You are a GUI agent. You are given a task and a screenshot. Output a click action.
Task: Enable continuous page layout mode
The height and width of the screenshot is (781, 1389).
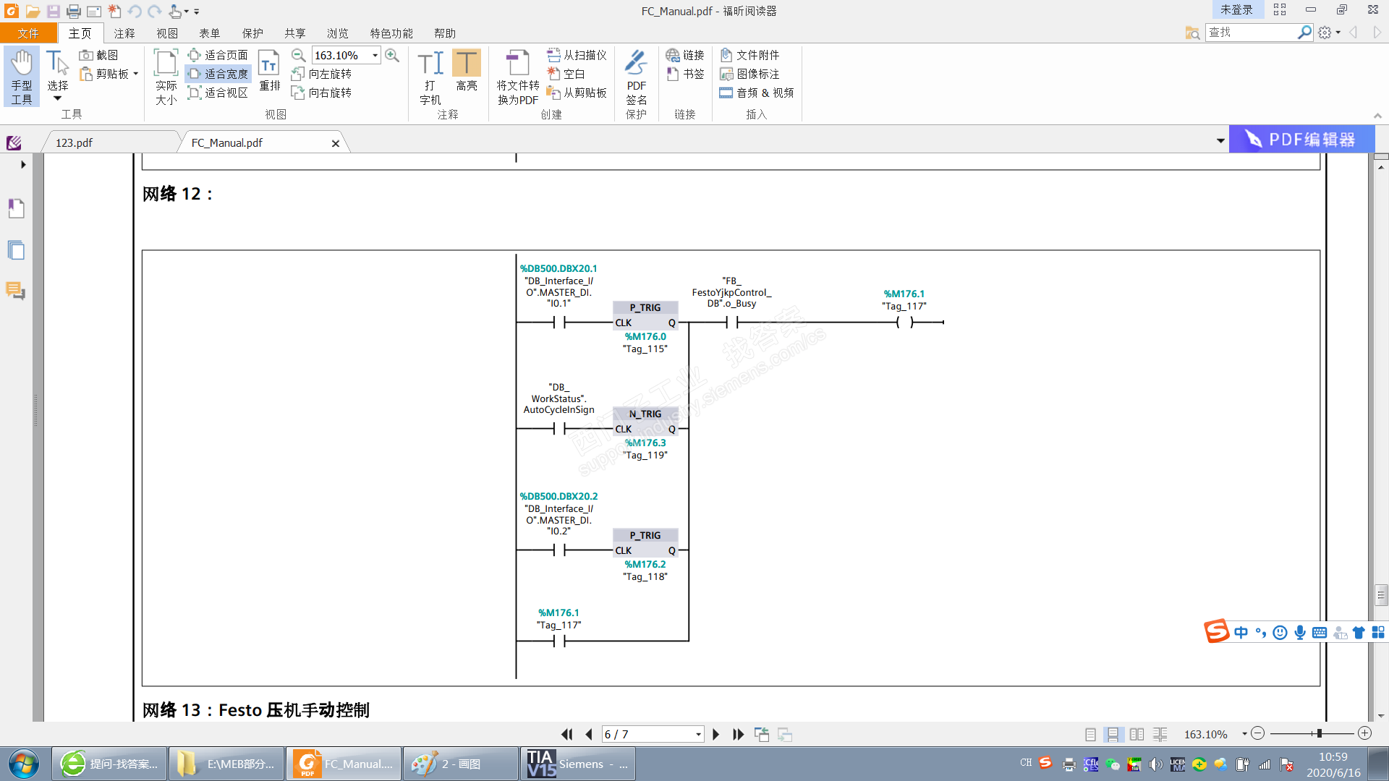click(1113, 734)
